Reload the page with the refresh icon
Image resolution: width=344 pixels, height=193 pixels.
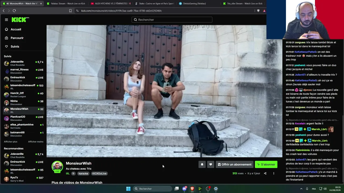tap(14, 11)
